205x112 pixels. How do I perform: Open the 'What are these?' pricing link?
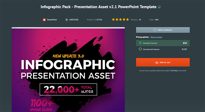(x=156, y=37)
